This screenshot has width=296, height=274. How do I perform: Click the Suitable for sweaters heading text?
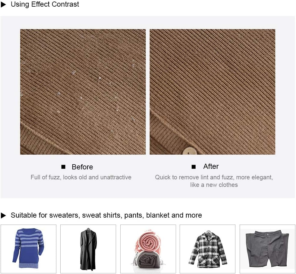pyautogui.click(x=106, y=215)
